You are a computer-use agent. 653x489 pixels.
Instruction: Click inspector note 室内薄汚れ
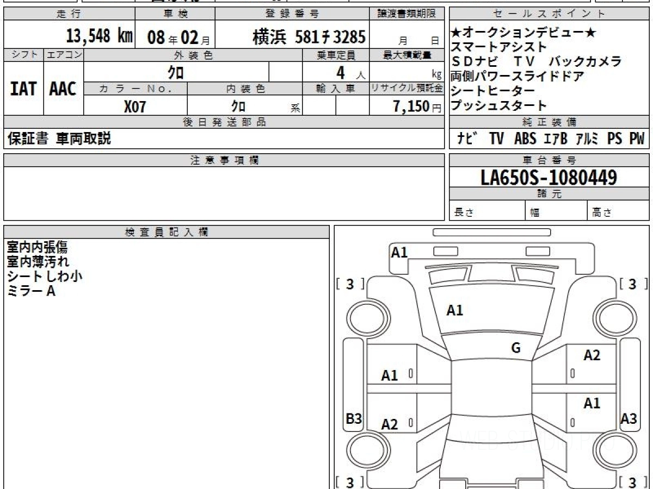click(38, 262)
